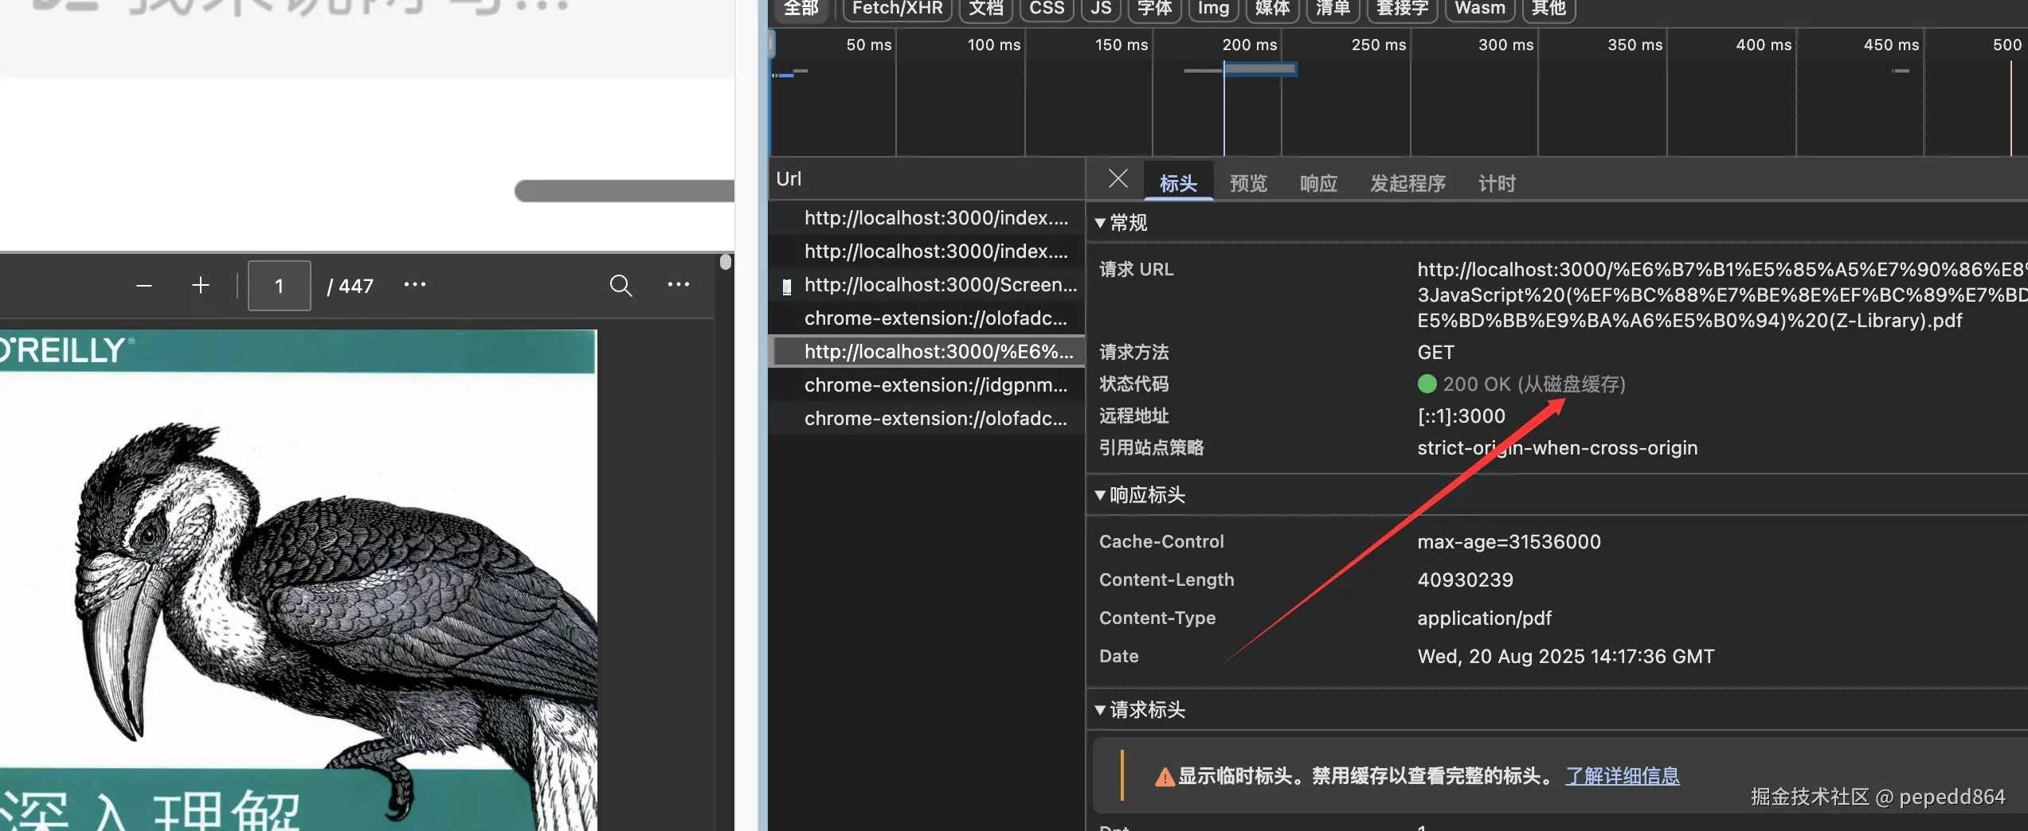Click the Cache-Control value max-age=31536000
Viewport: 2028px width, 831px height.
coord(1509,542)
